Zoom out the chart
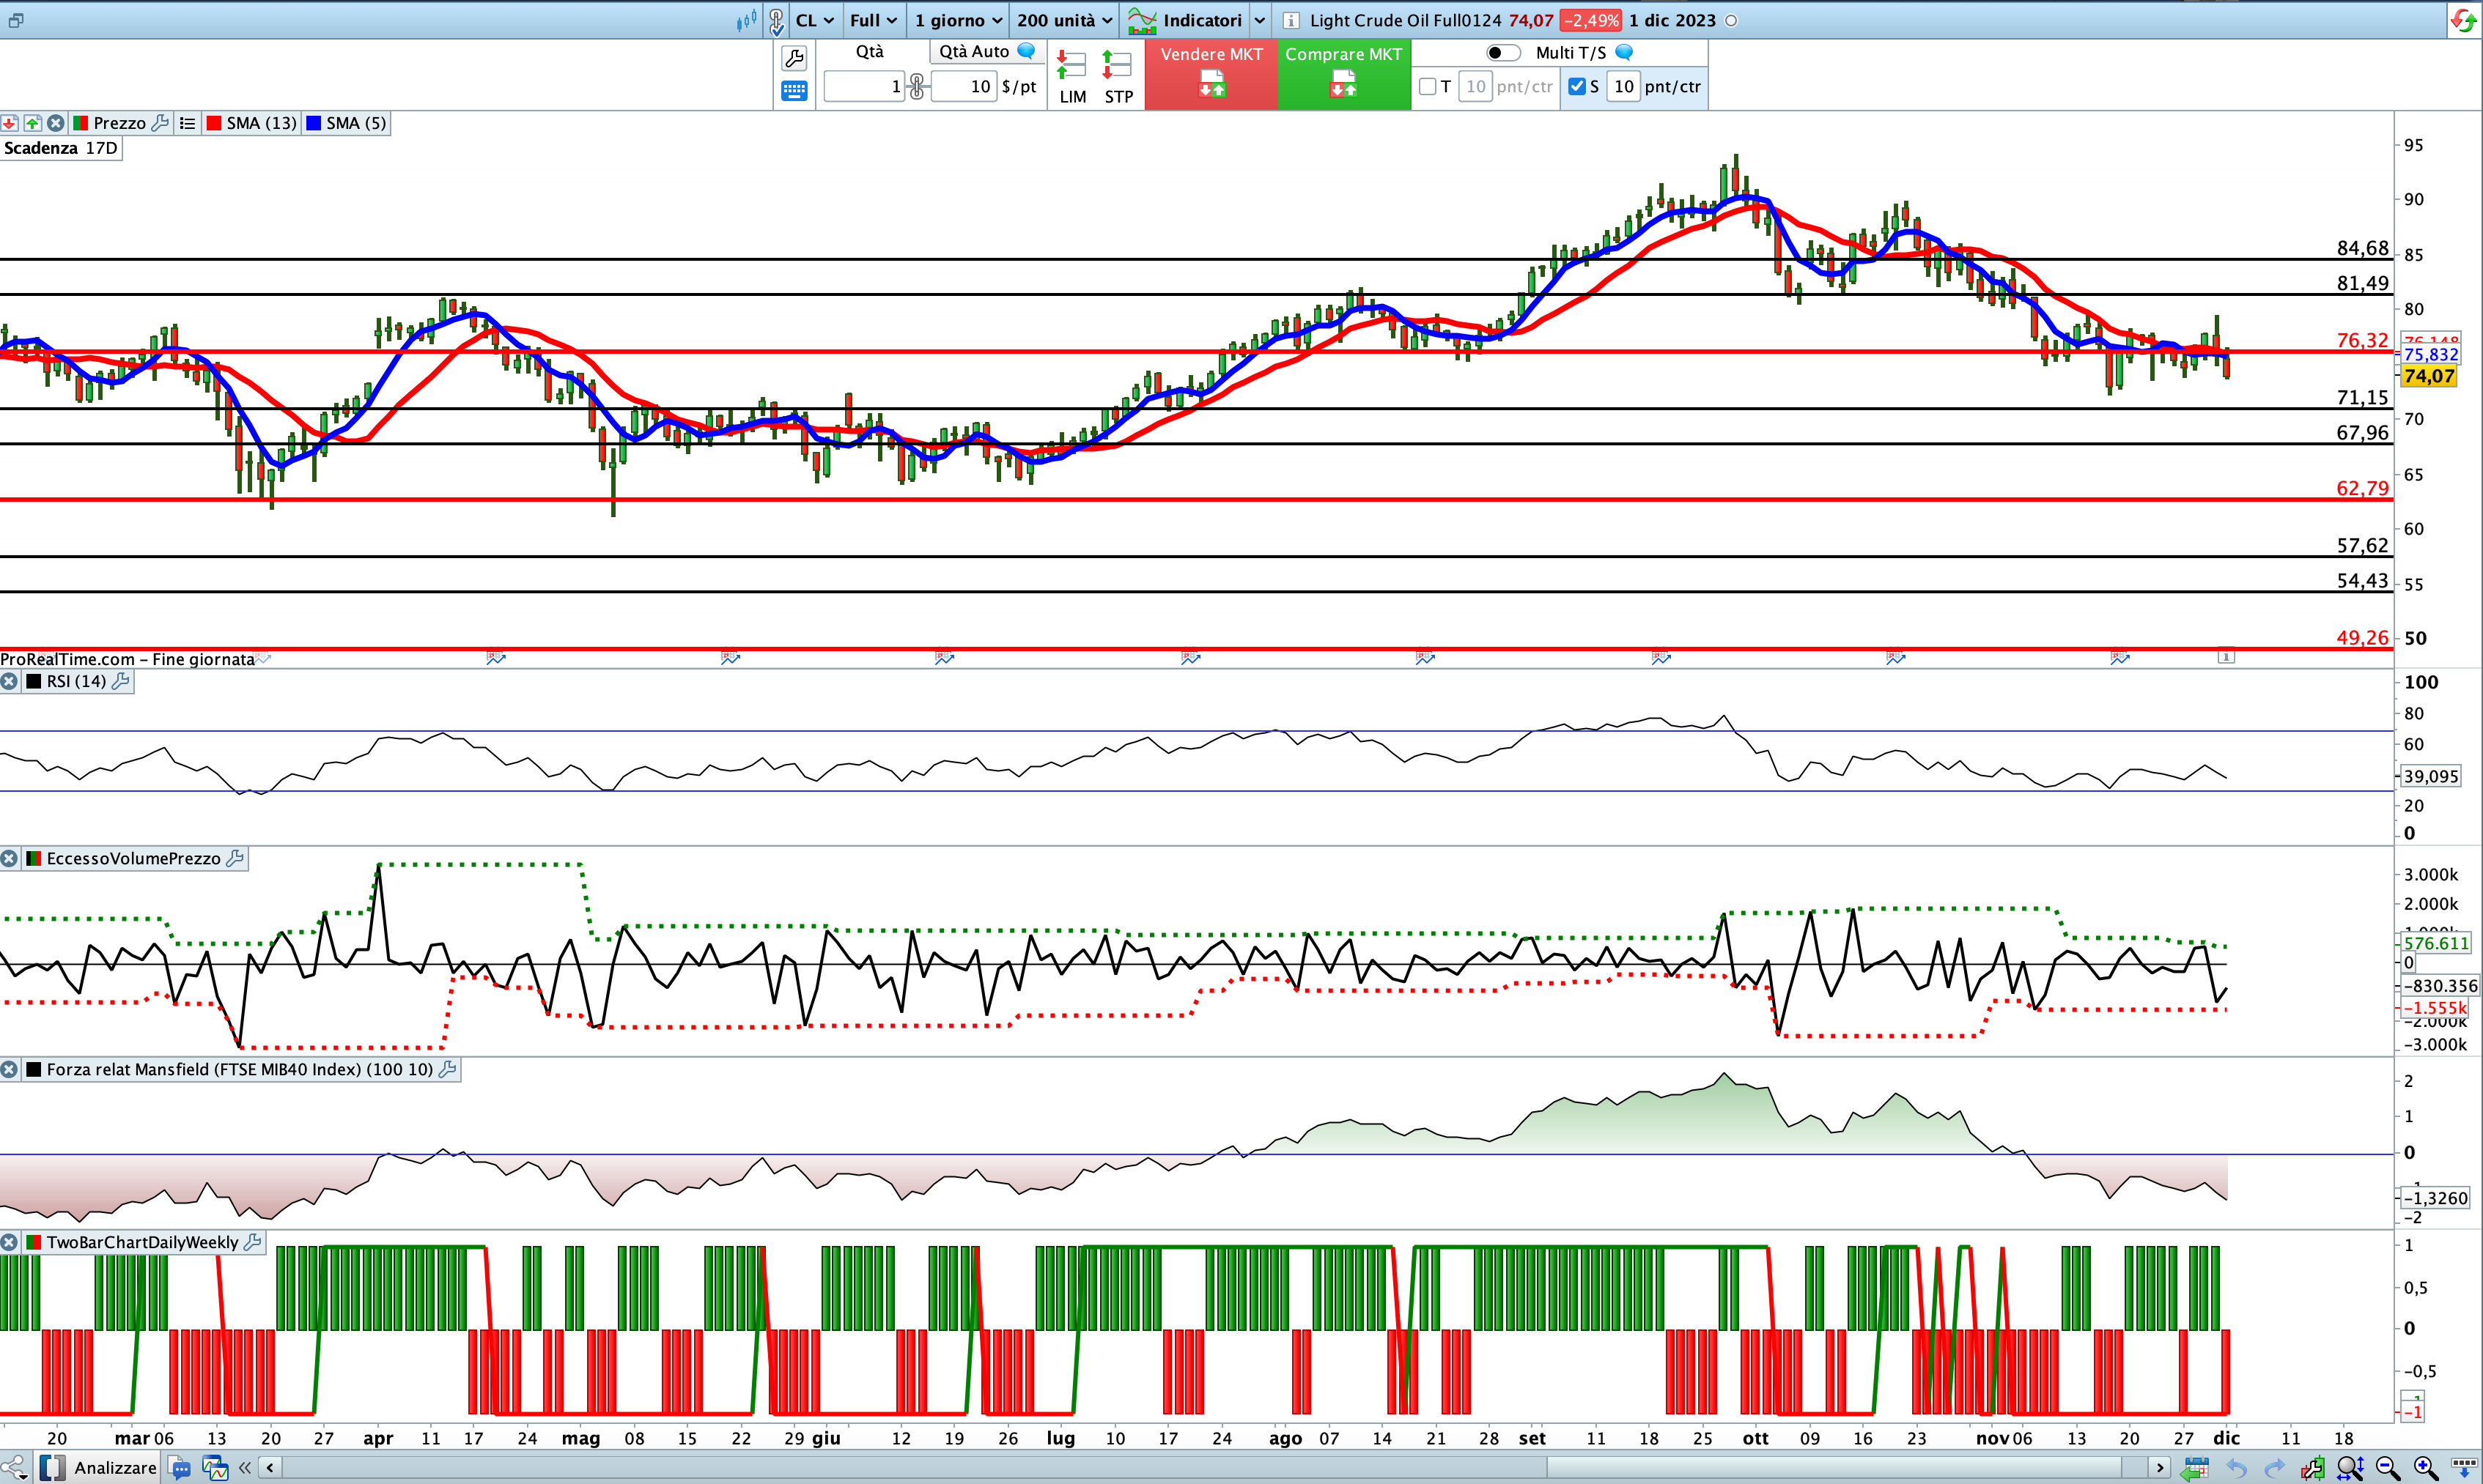Viewport: 2483px width, 1484px height. [x=2388, y=1468]
